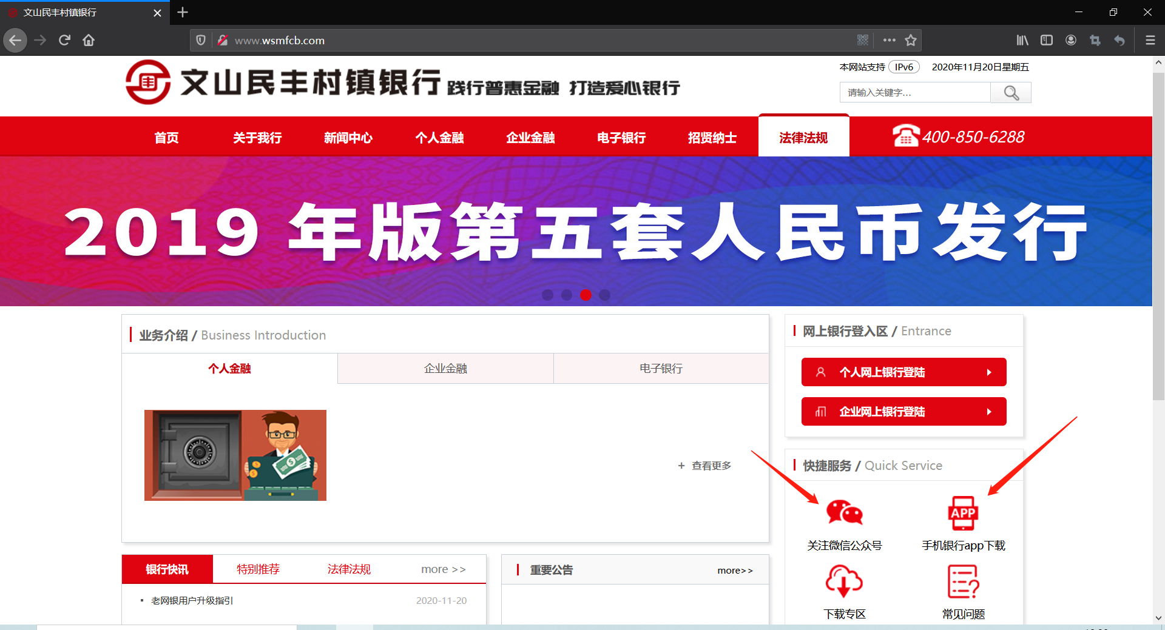Screen dimensions: 1165x630
Task: Click more >> in news panel
Action: [x=444, y=569]
